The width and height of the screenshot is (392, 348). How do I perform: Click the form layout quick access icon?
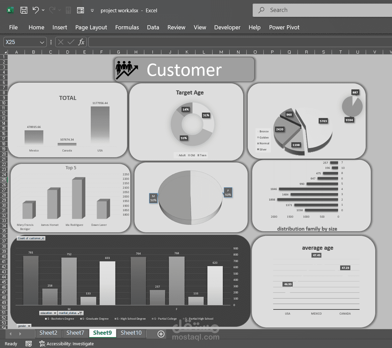81,10
